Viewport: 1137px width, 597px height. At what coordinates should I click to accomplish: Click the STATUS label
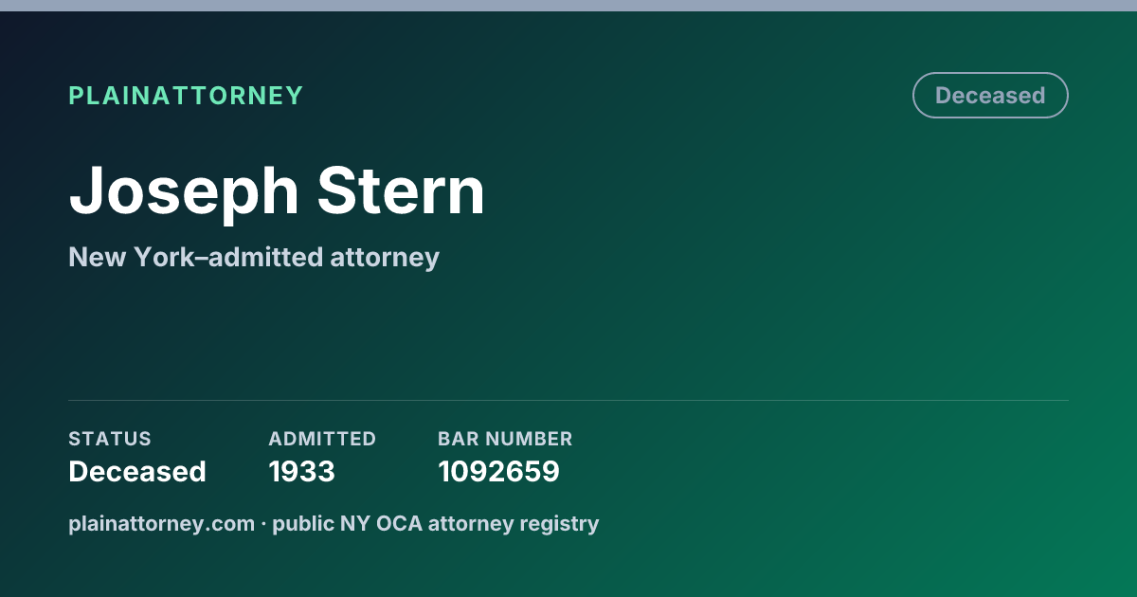click(110, 439)
